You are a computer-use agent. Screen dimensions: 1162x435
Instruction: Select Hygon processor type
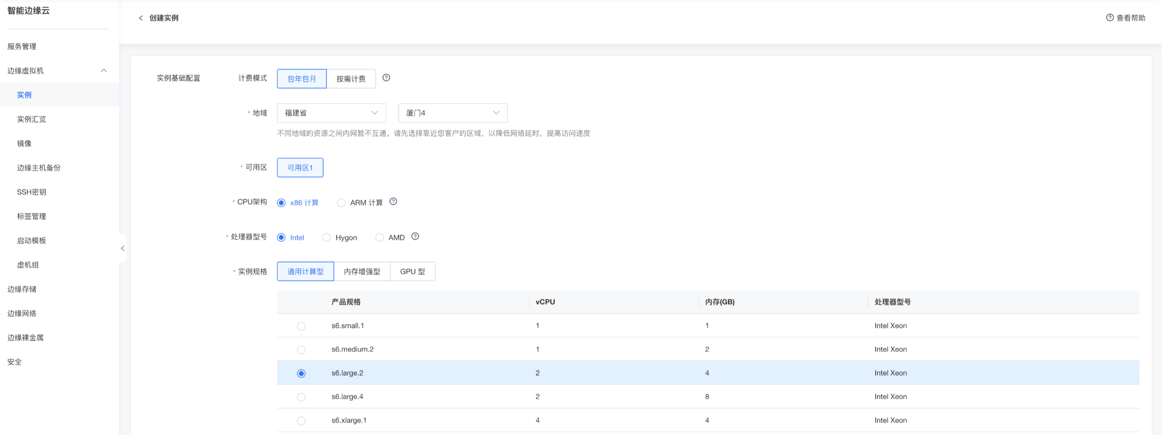326,238
